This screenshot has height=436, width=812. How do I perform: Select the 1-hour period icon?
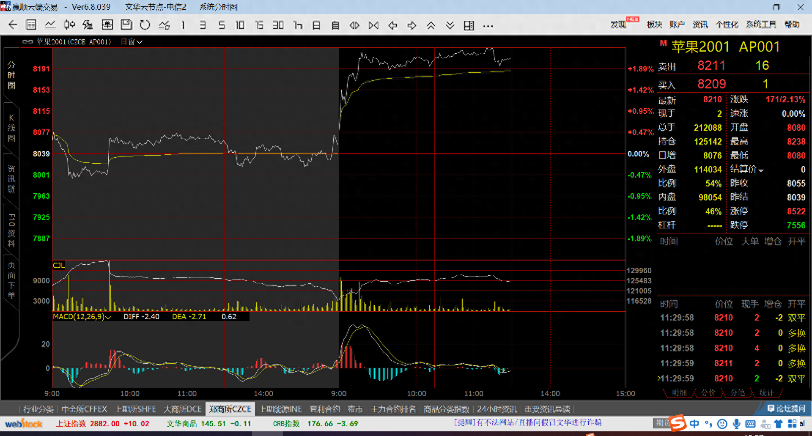298,25
